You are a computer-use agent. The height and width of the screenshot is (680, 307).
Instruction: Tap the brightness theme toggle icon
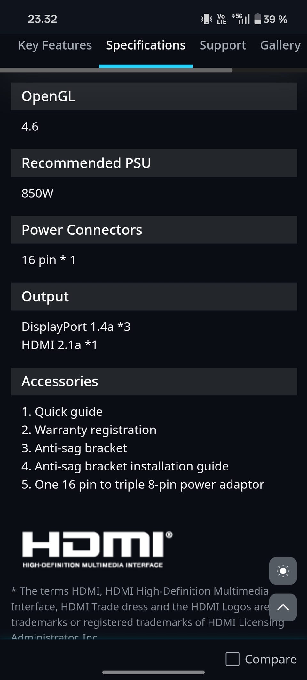tap(283, 571)
